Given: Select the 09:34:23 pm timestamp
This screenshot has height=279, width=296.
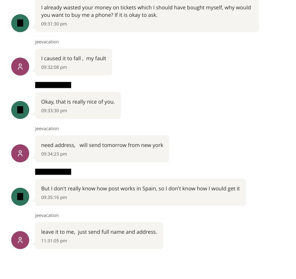Looking at the screenshot, I should point(54,154).
